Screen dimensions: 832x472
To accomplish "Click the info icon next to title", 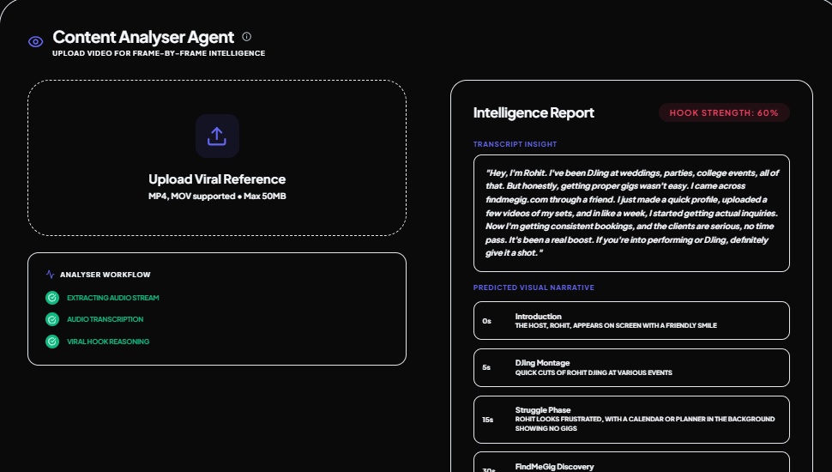I will tap(247, 37).
